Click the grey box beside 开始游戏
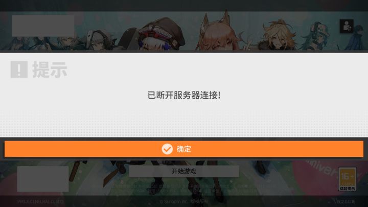368x207 pixels. pos(43,179)
